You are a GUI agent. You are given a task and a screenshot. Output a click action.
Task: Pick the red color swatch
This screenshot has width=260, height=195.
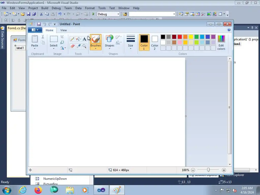180,37
